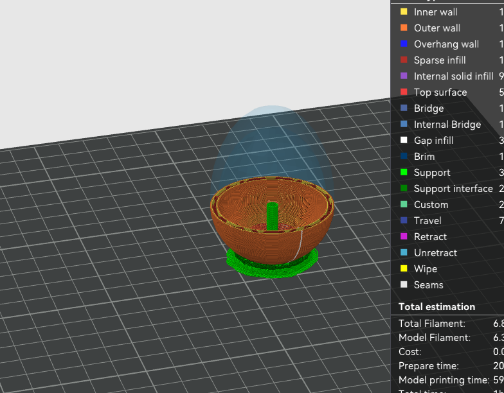The width and height of the screenshot is (504, 393).
Task: Click the Wipe color swatch
Action: [x=404, y=268]
